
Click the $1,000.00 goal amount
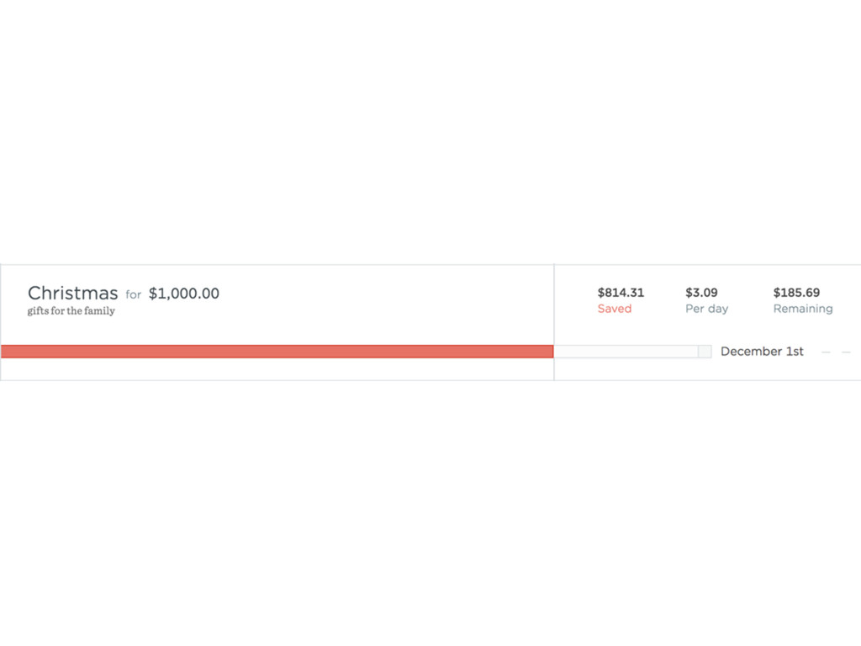pos(184,294)
